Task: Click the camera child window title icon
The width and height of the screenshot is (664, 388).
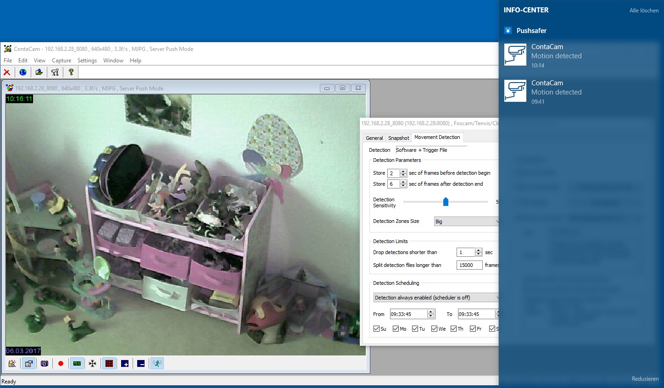Action: pos(10,88)
